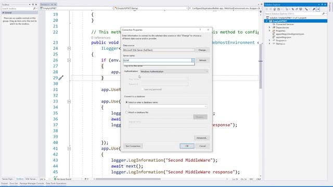333x187 pixels.
Task: Click Pending Changes Filter icon in Solution Explorer
Action: 287,9
